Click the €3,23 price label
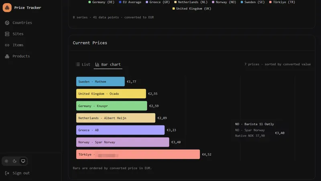 pos(171,130)
